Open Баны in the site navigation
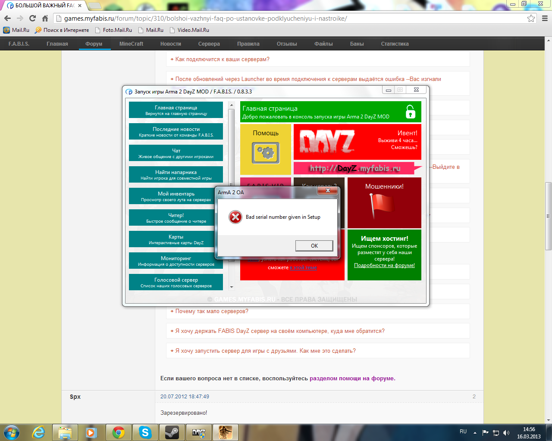This screenshot has height=441, width=552. 357,44
